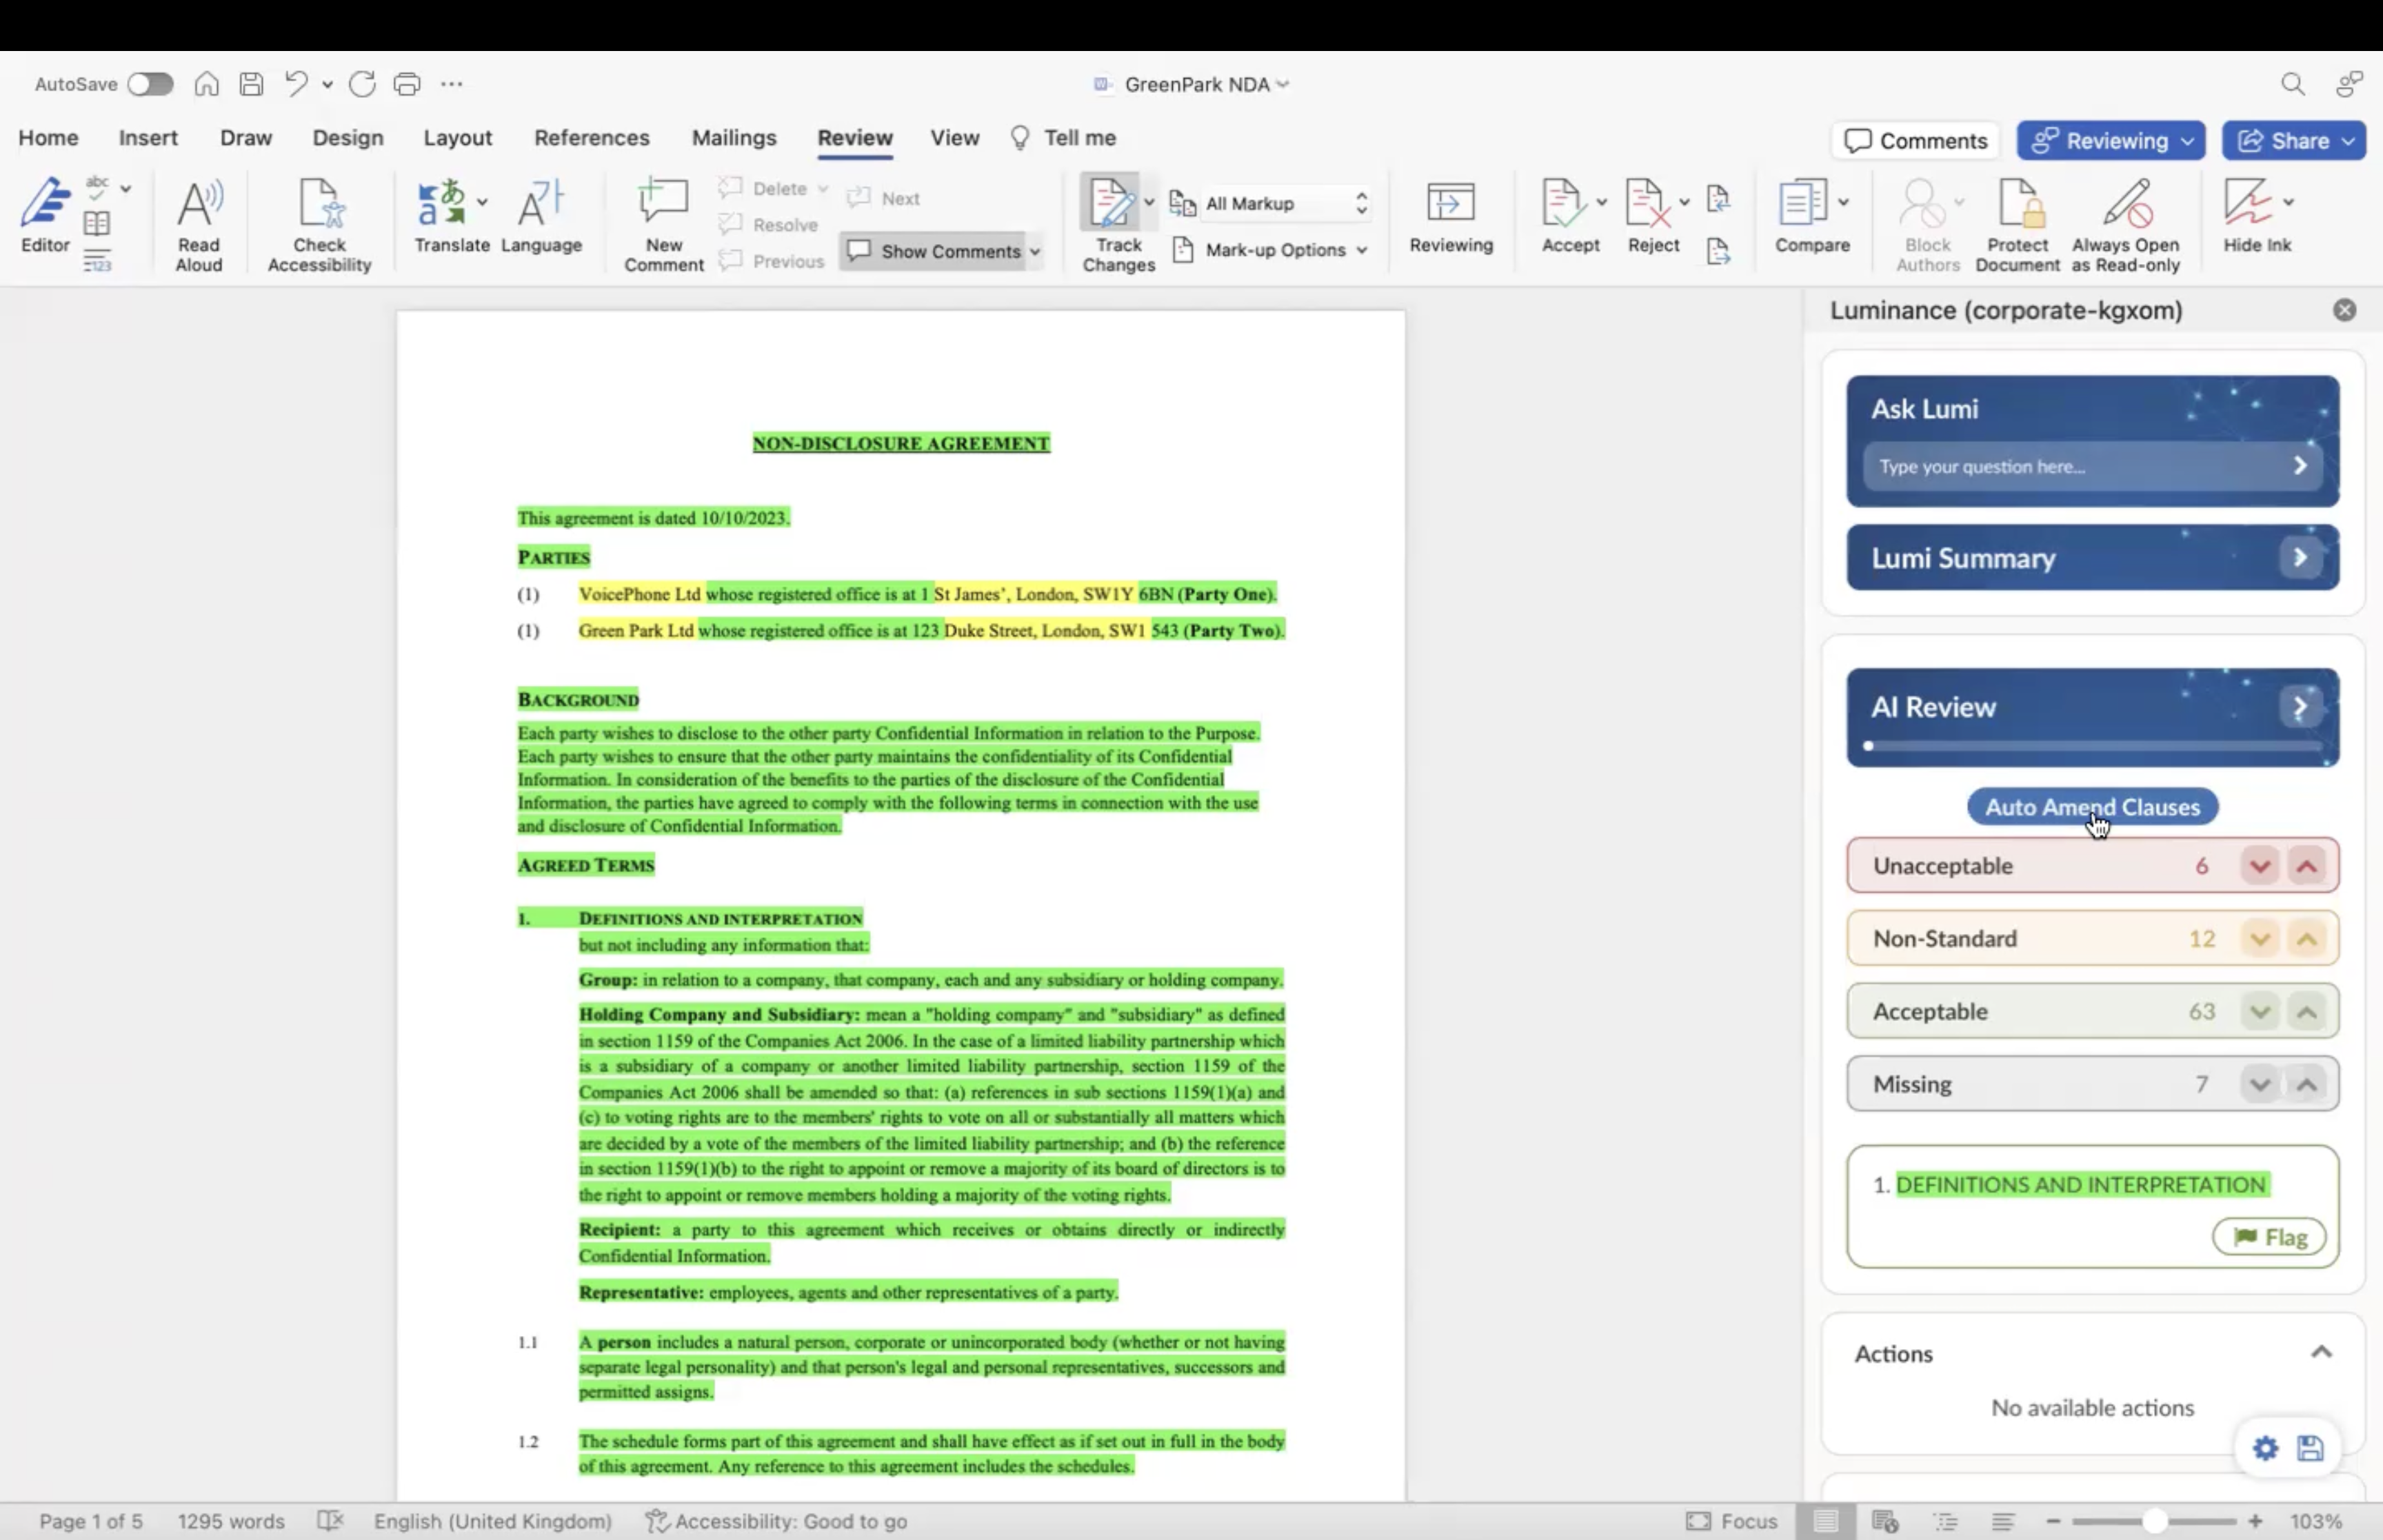Flag the Definitions and Interpretation clause

pos(2269,1237)
